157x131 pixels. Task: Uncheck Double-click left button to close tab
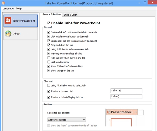[x=49, y=32]
